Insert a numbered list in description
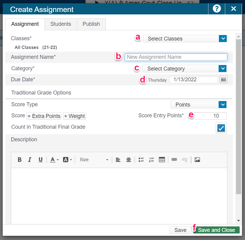The height and width of the screenshot is (240, 245). point(151,160)
